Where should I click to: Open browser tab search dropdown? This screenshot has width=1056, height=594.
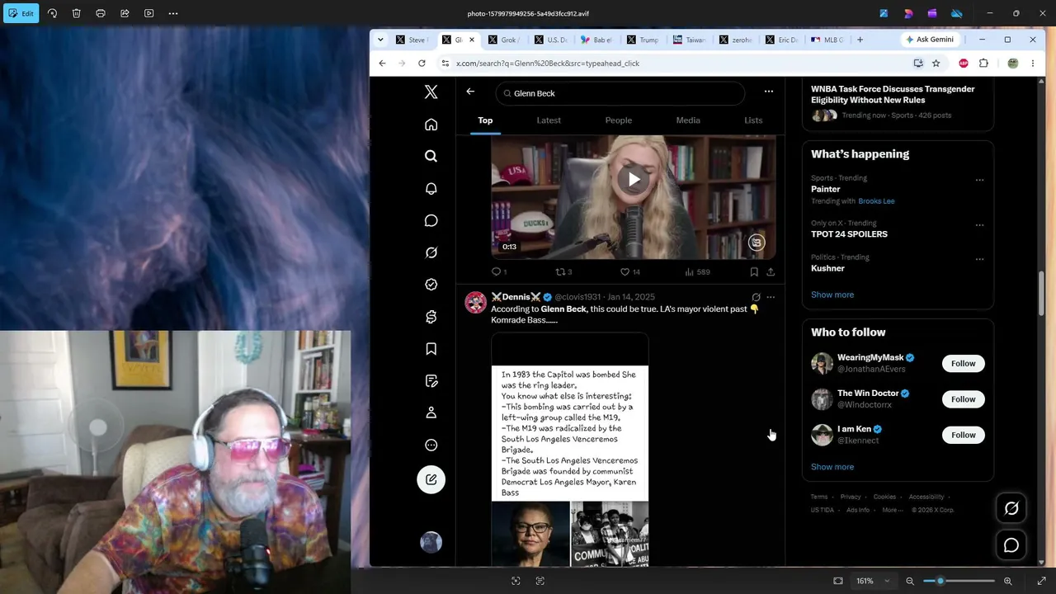(x=380, y=40)
